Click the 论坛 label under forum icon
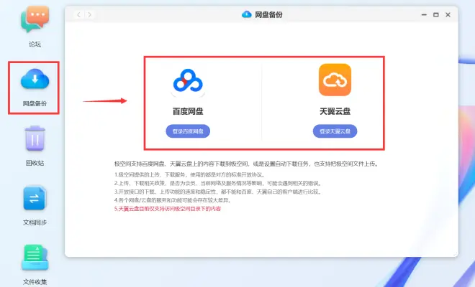 coord(35,44)
